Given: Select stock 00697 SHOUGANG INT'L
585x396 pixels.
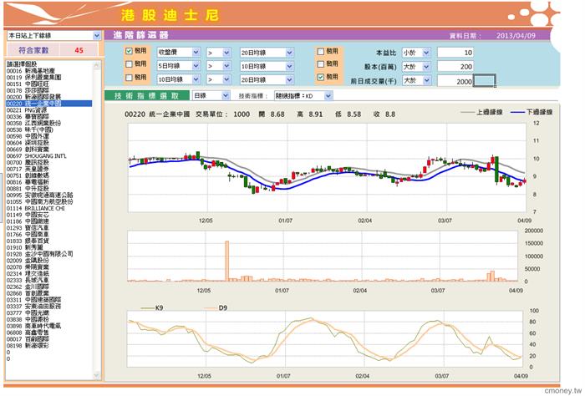Looking at the screenshot, I should coord(48,156).
